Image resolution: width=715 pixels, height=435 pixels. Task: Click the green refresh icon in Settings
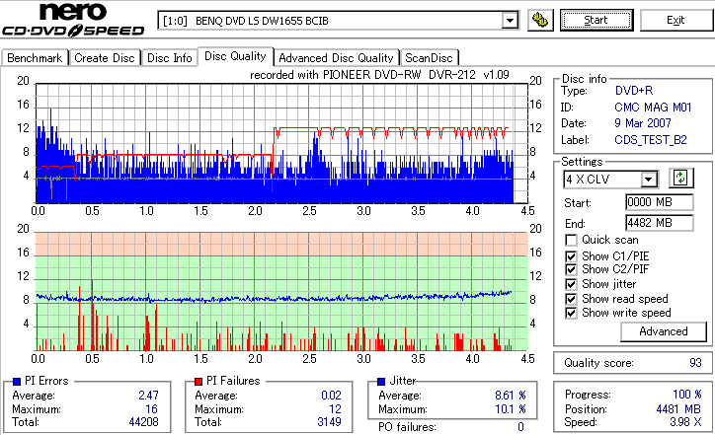pos(680,179)
